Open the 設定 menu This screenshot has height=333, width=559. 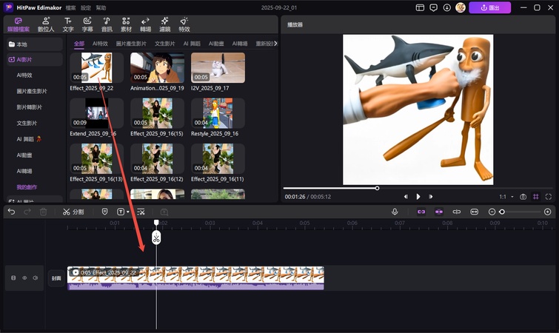86,8
